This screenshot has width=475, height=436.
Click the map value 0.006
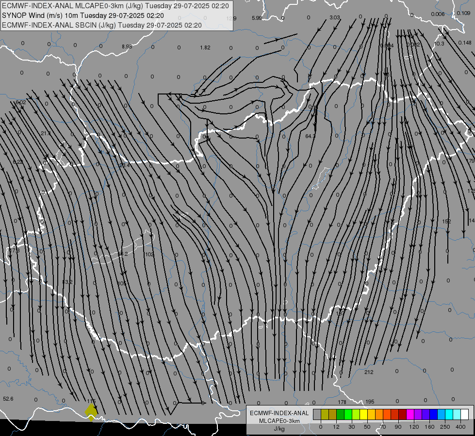[438, 14]
